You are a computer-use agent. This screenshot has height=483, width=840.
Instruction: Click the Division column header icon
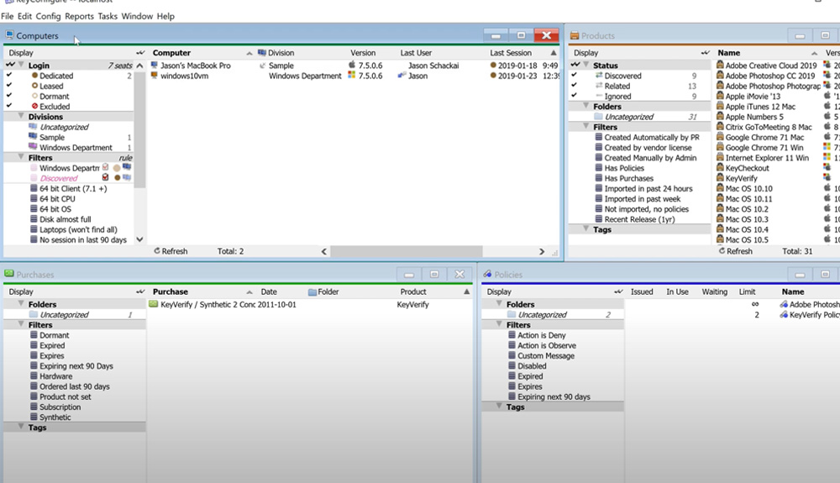tap(262, 52)
